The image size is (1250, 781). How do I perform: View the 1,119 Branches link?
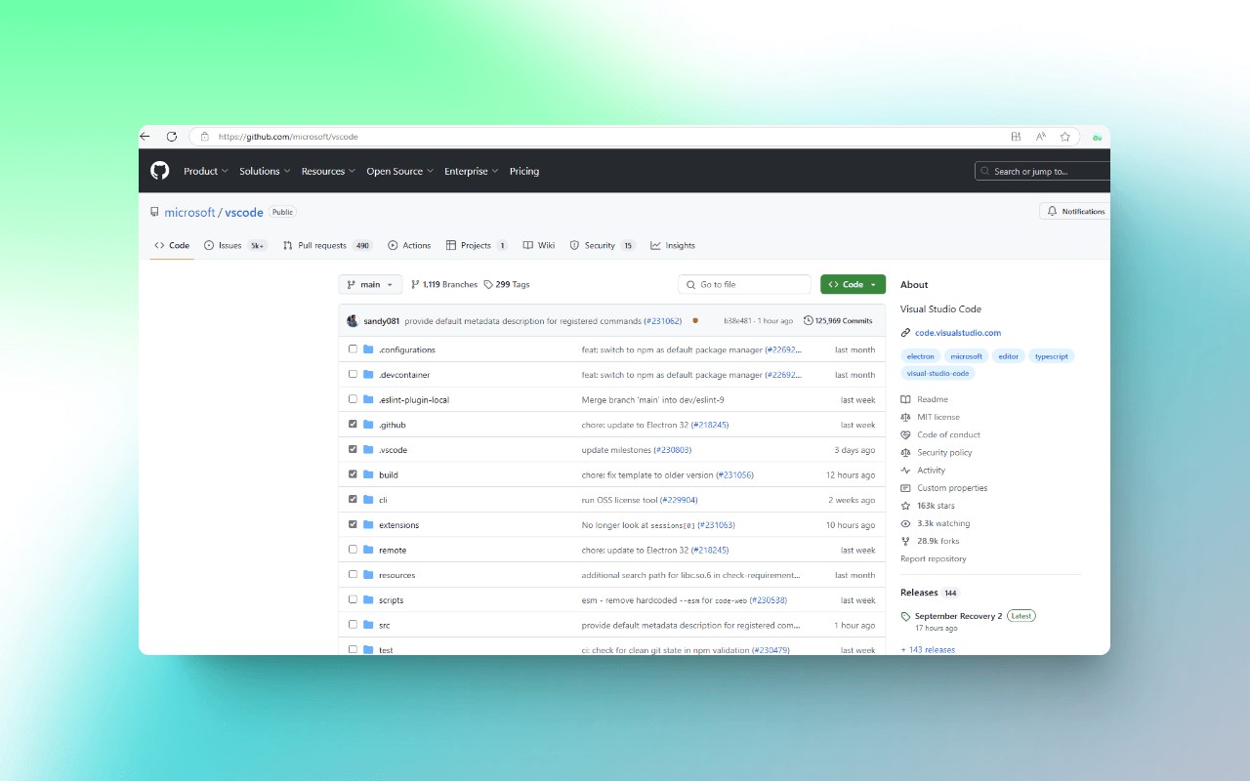pos(444,284)
